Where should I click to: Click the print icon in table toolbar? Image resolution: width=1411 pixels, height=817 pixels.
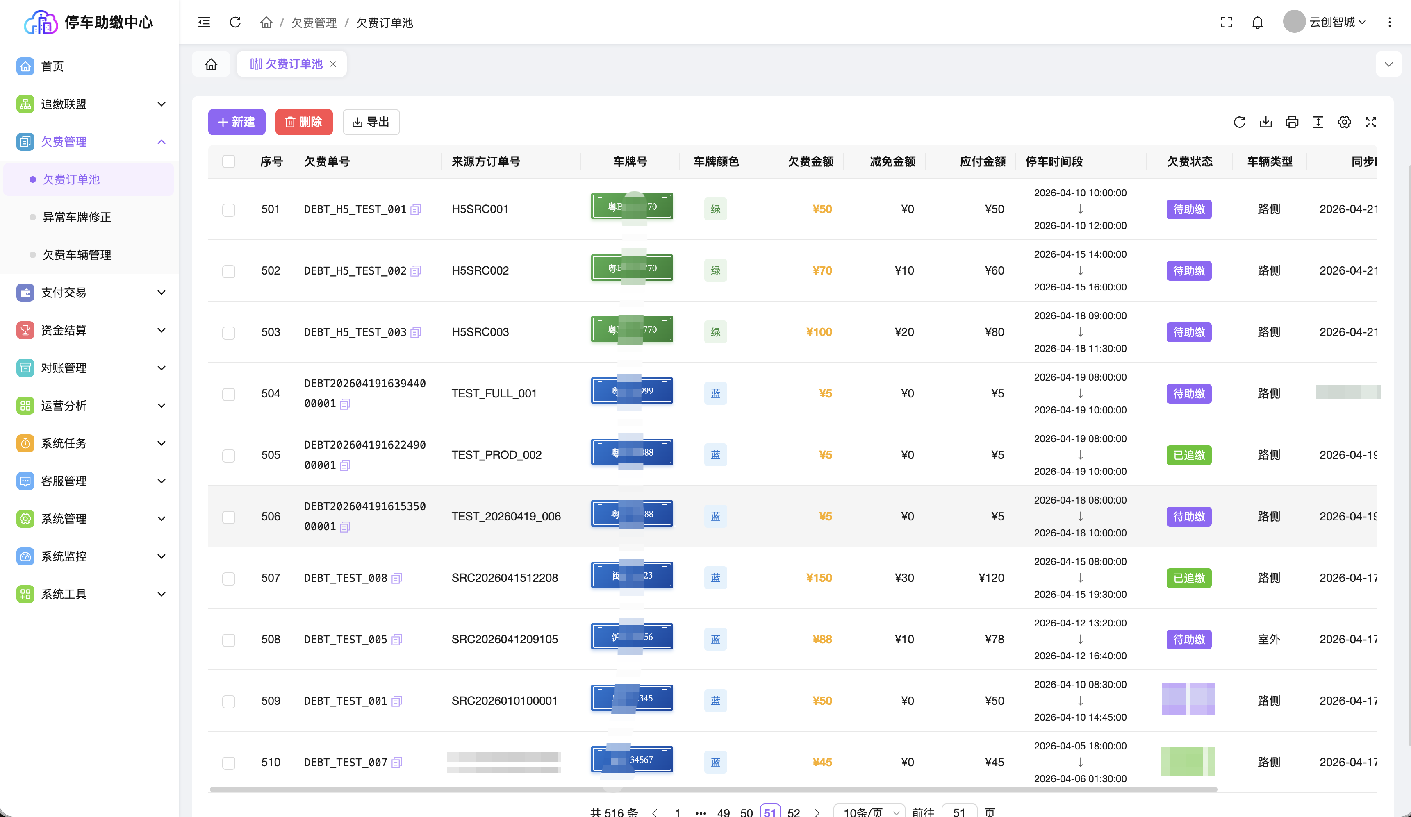pos(1292,122)
